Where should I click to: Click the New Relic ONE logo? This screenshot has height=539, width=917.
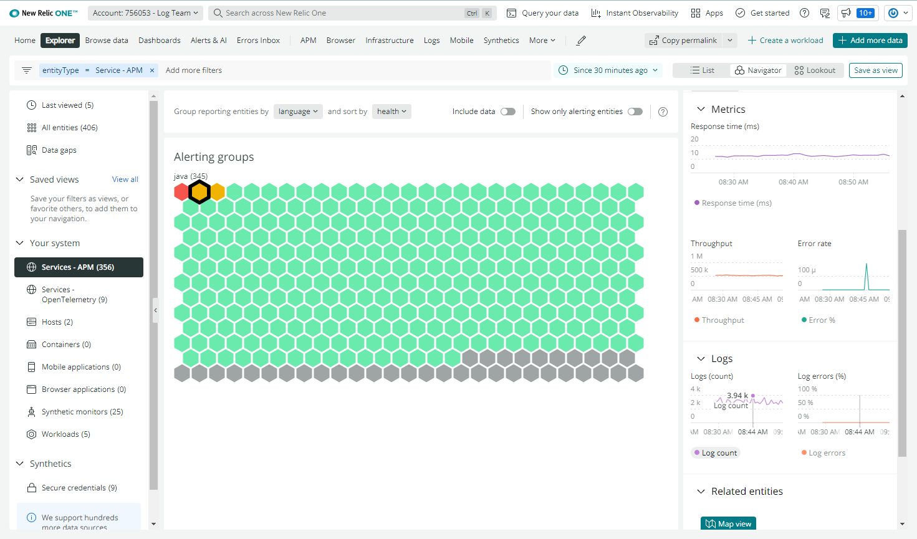tap(44, 13)
